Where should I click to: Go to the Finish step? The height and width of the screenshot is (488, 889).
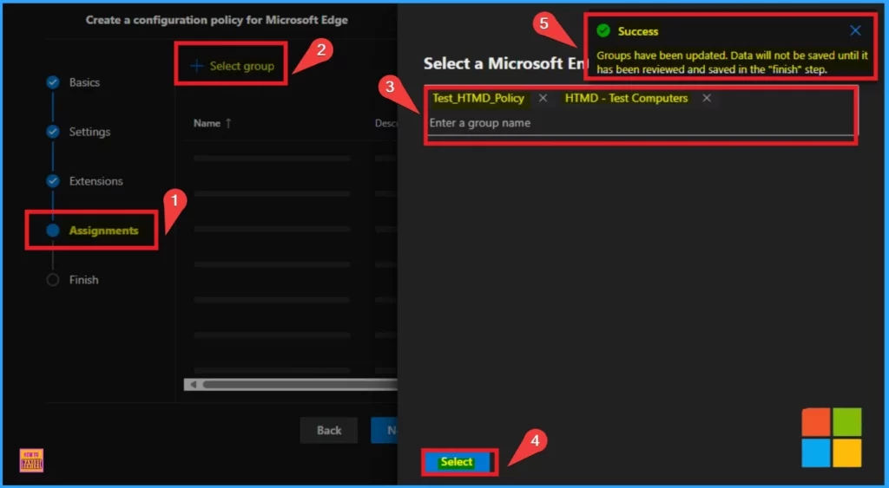[83, 280]
